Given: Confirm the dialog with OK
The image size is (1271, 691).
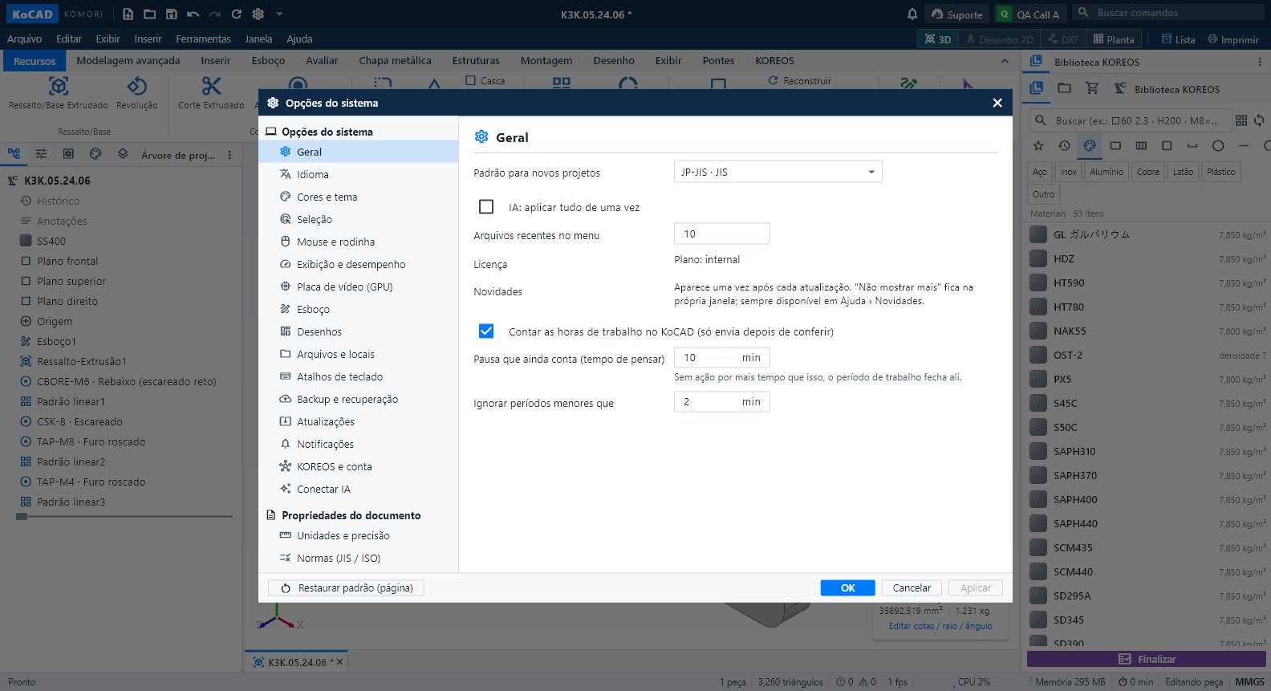Looking at the screenshot, I should click(x=847, y=587).
